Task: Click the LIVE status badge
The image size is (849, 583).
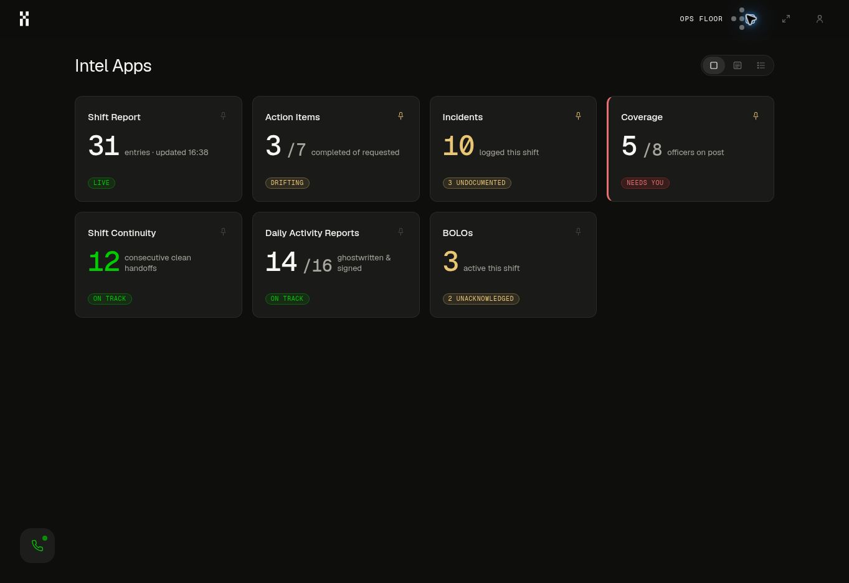Action: pos(102,183)
